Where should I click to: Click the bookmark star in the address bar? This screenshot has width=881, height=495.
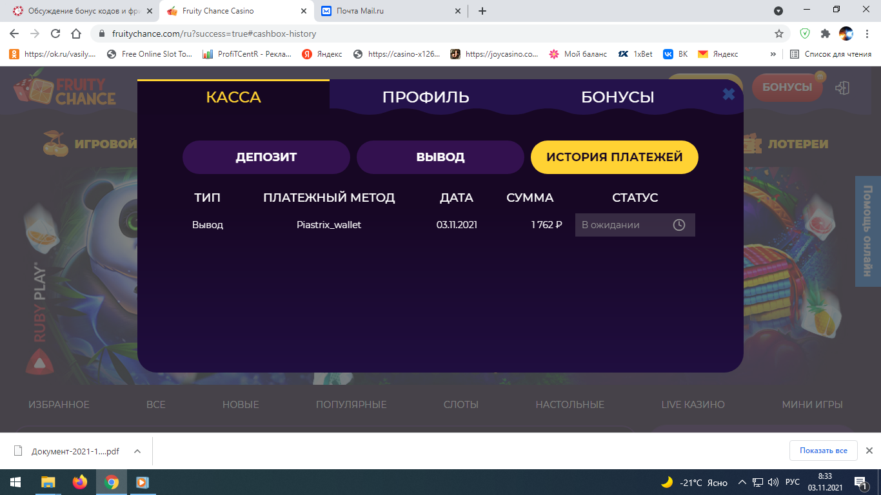780,34
